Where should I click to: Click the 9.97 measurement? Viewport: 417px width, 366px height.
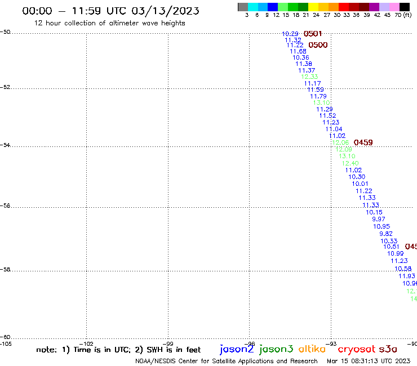coord(379,219)
